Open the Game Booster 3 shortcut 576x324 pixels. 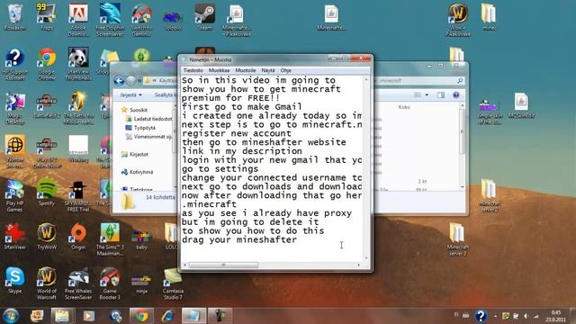coord(110,283)
